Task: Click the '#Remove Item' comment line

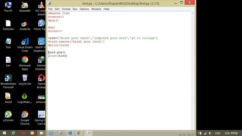Action: tap(59, 14)
